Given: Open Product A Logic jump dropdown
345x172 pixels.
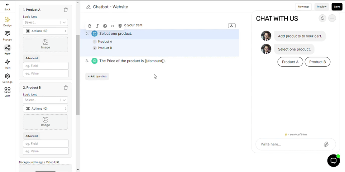Looking at the screenshot, I should [x=45, y=22].
